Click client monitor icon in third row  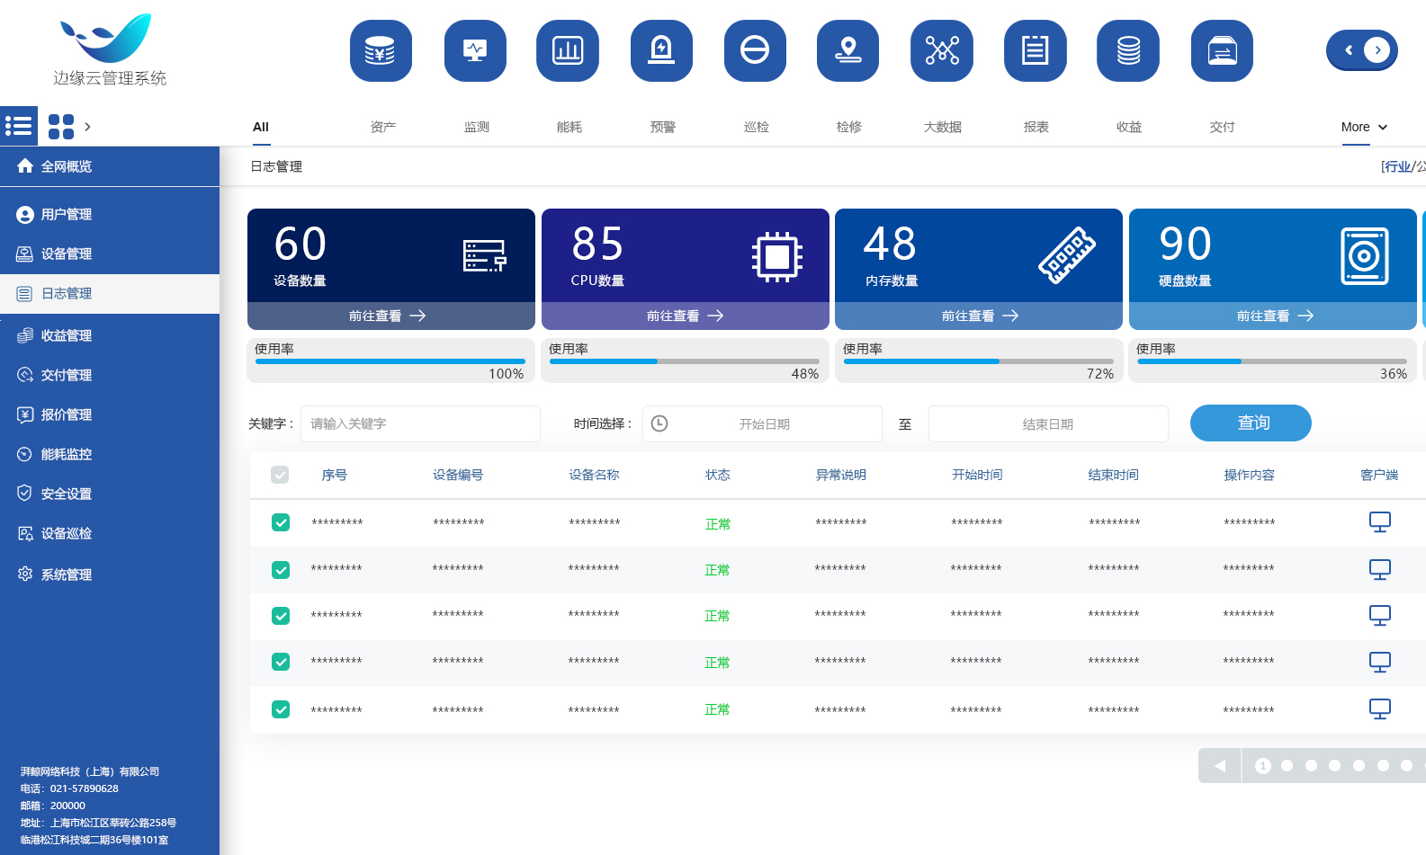1379,616
